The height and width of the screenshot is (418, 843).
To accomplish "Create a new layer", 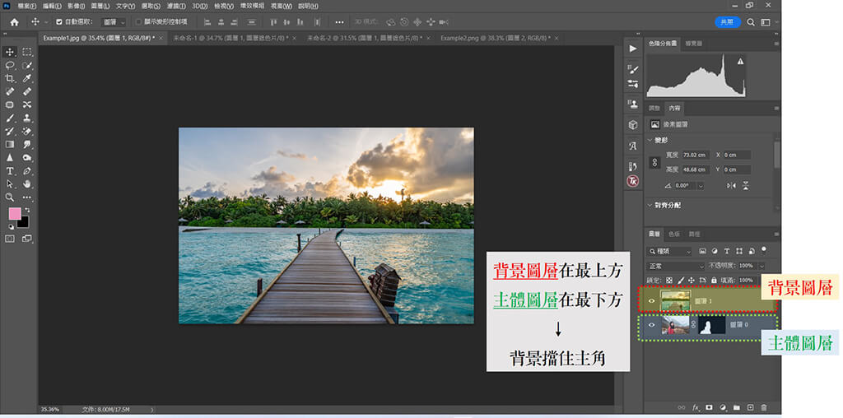I will pos(751,408).
